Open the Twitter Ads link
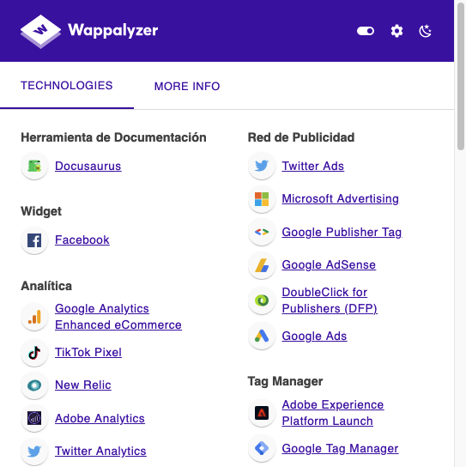 [x=313, y=166]
